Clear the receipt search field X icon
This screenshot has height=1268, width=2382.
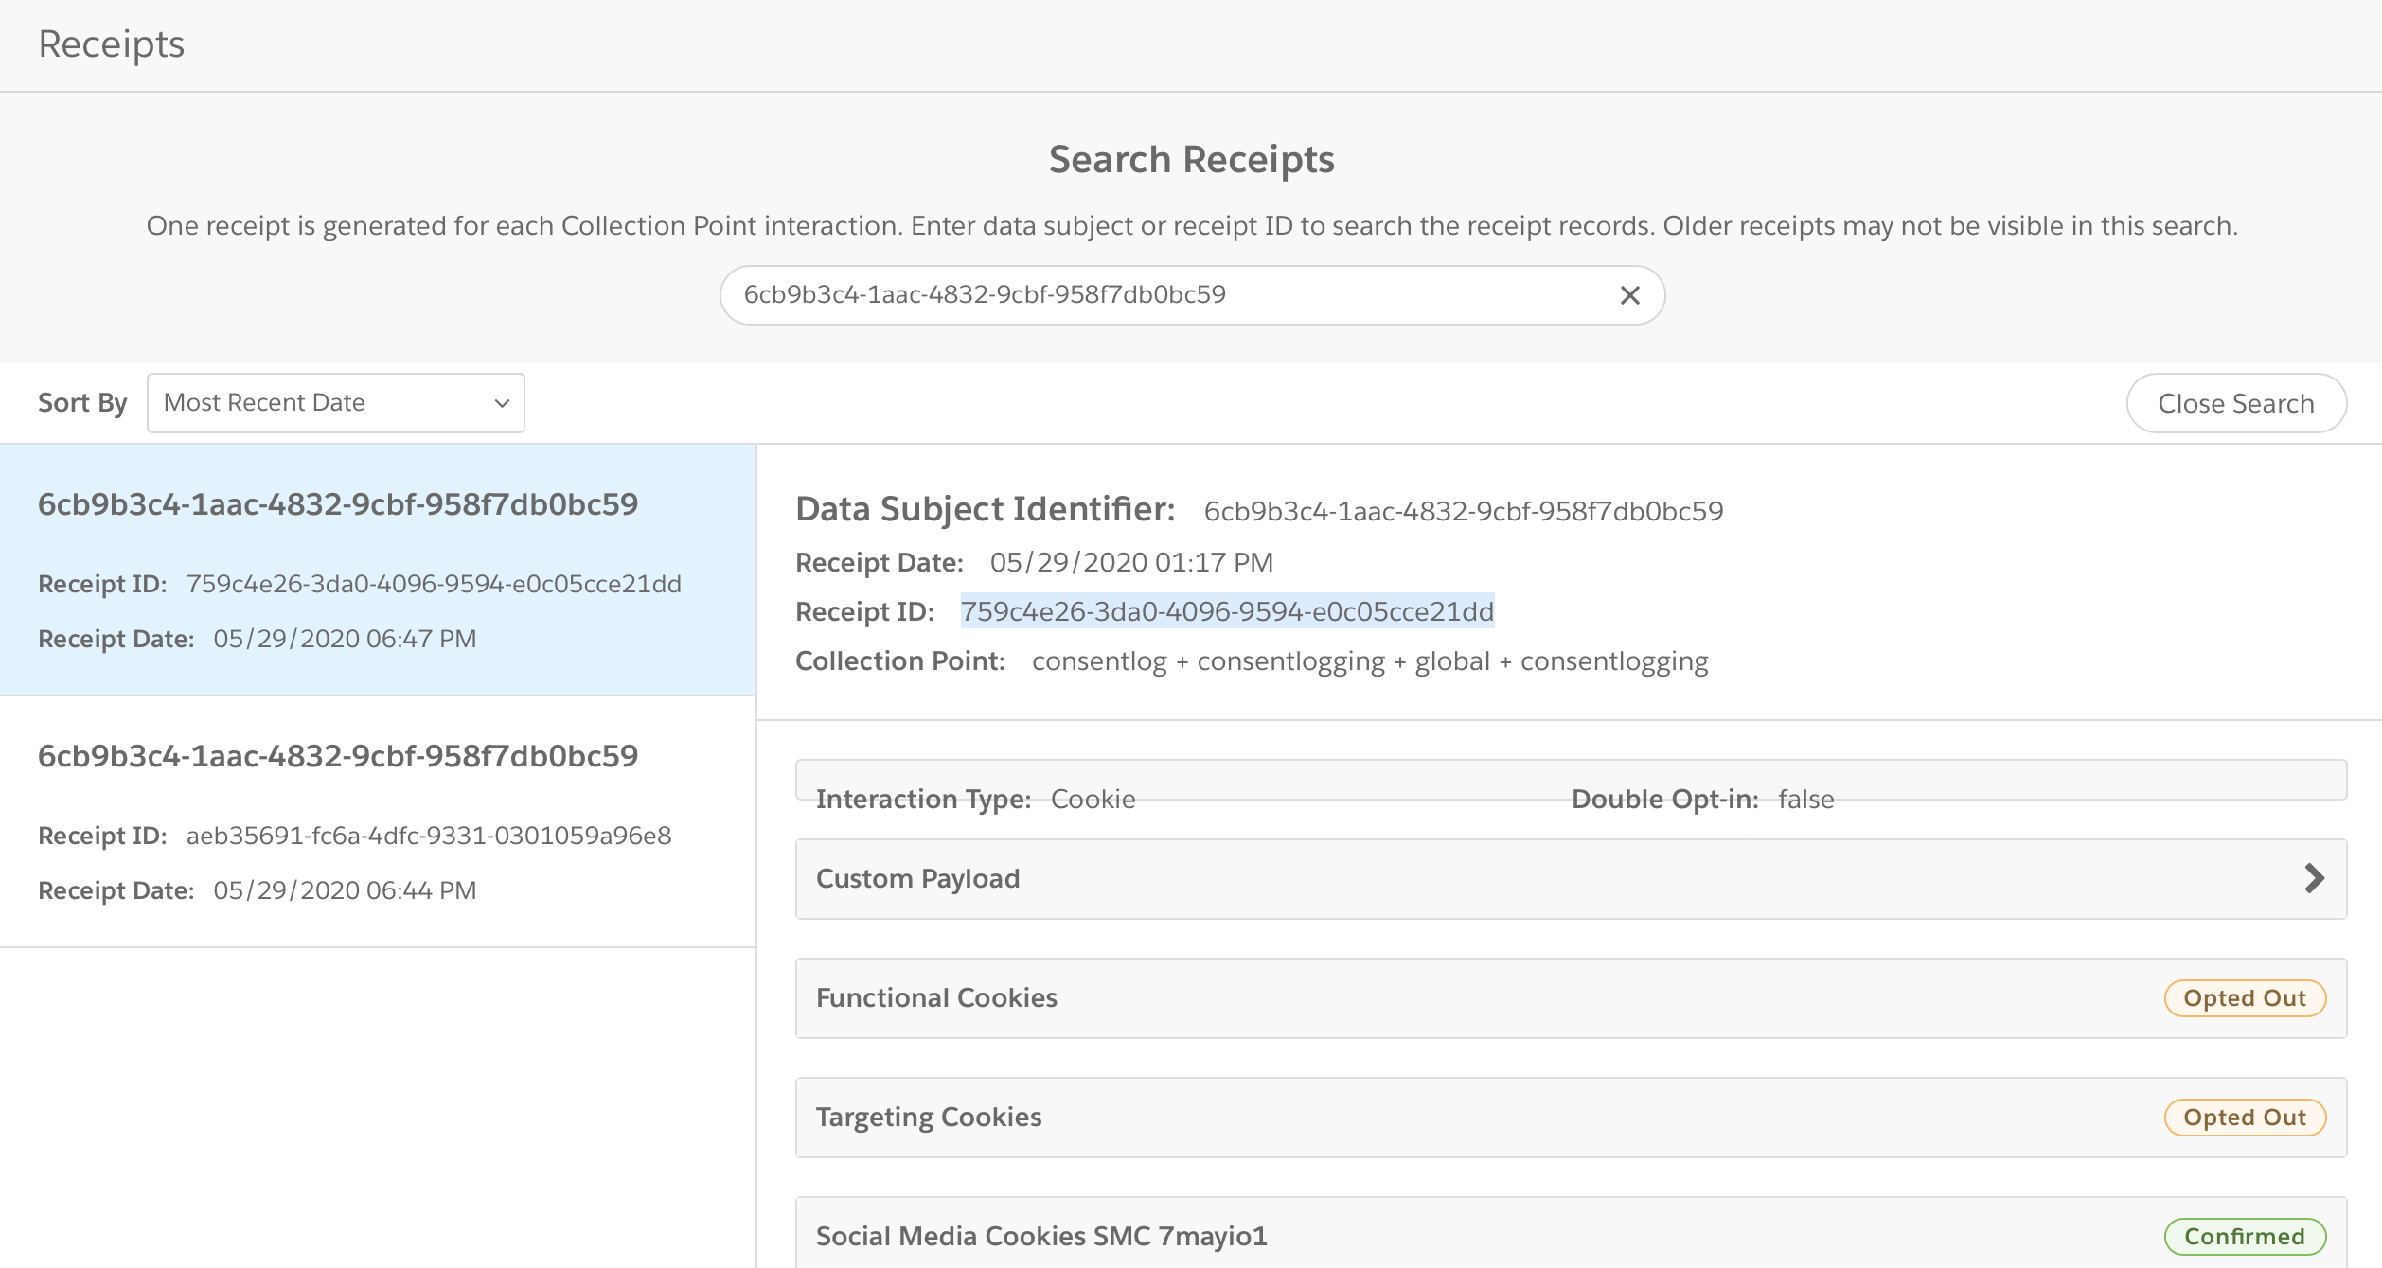coord(1629,295)
